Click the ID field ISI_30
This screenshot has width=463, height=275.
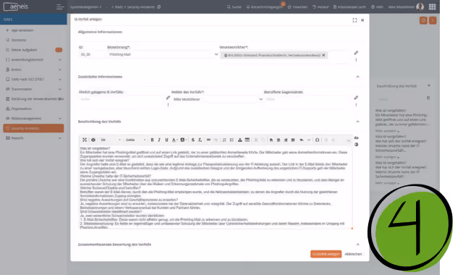click(91, 54)
